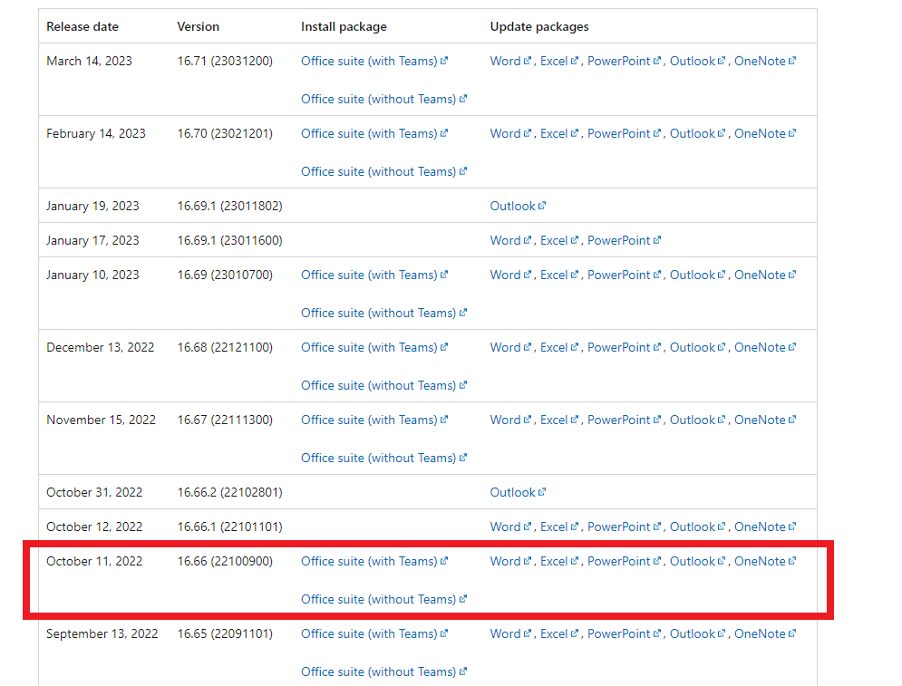This screenshot has height=686, width=902.
Task: Click external-link icon beside OneNote for March 14, 2023
Action: click(x=792, y=61)
